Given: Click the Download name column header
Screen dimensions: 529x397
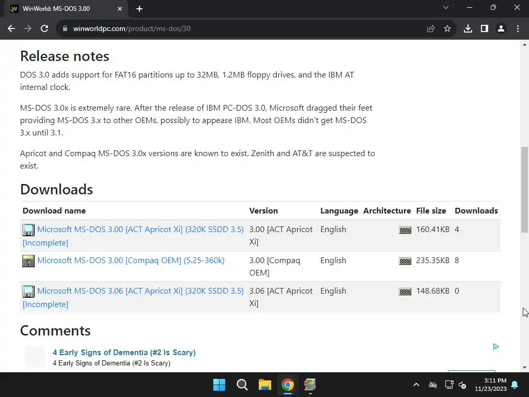Looking at the screenshot, I should point(54,211).
